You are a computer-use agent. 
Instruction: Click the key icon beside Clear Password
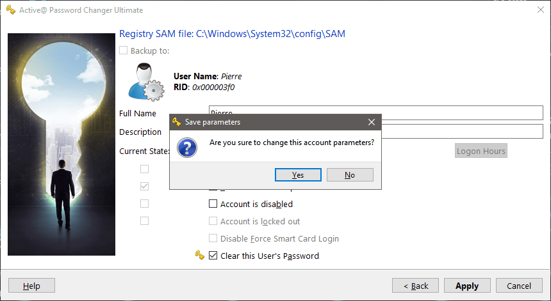point(200,256)
